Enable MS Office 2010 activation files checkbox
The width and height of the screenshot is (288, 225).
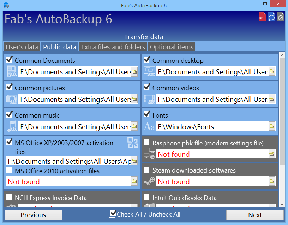pyautogui.click(x=9, y=170)
